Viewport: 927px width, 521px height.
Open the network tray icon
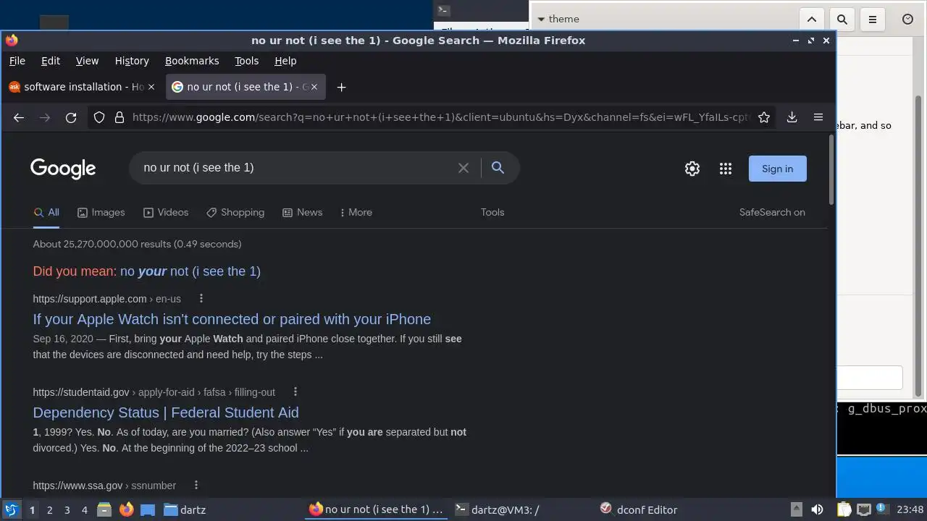pos(863,509)
